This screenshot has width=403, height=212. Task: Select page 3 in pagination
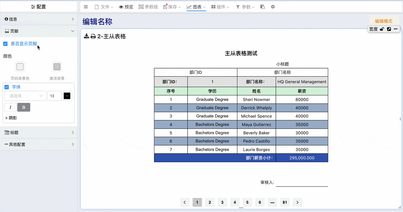(x=222, y=202)
